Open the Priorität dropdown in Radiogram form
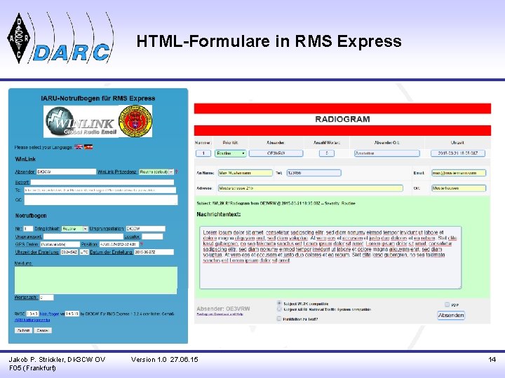This screenshot has height=378, width=505. tap(230, 153)
